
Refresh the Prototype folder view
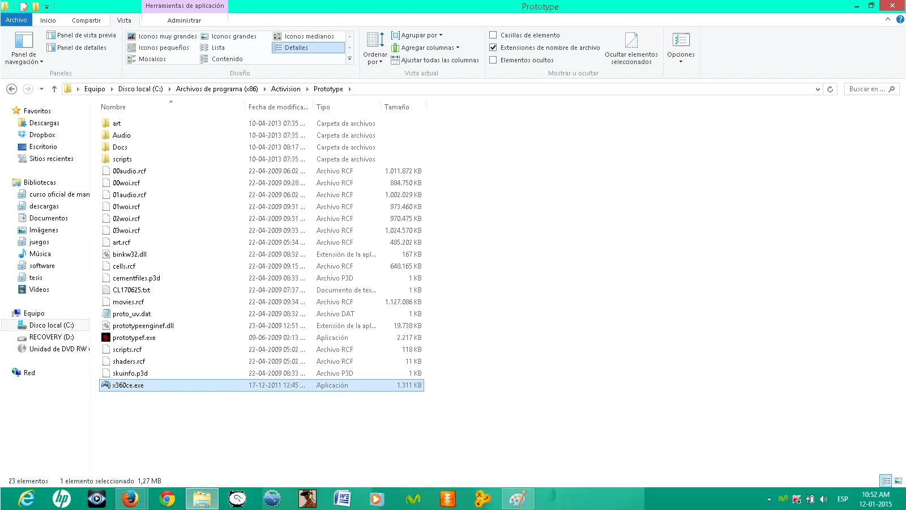(830, 89)
